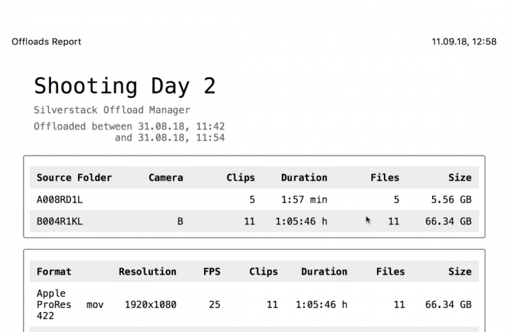Viewport: 510px width, 332px height.
Task: Click the 5.56 GB size value
Action: pos(451,200)
